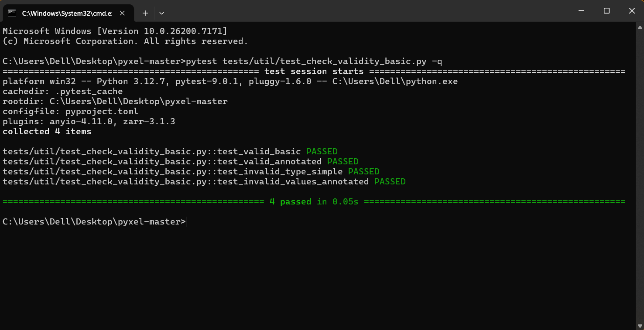Click the X icon to close the cmd.exe tab

(123, 13)
